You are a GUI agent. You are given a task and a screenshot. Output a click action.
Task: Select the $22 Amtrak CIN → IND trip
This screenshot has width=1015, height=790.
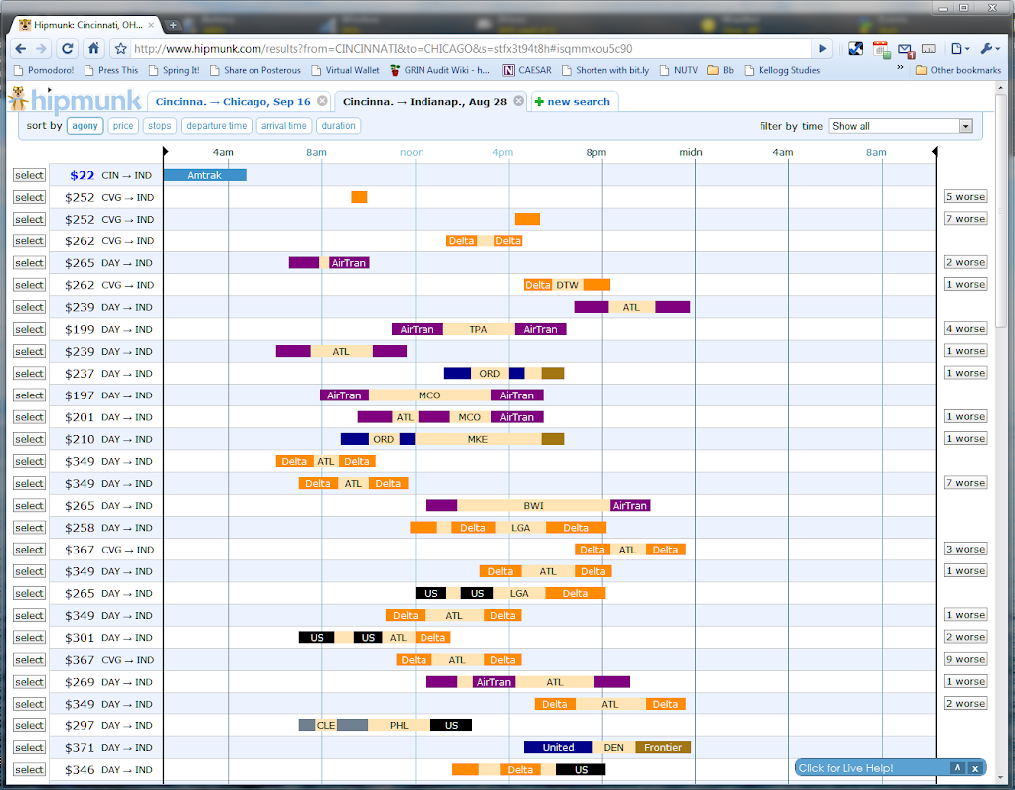29,175
